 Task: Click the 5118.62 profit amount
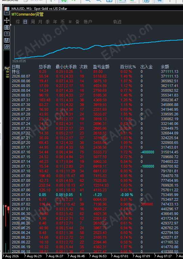(100, 76)
